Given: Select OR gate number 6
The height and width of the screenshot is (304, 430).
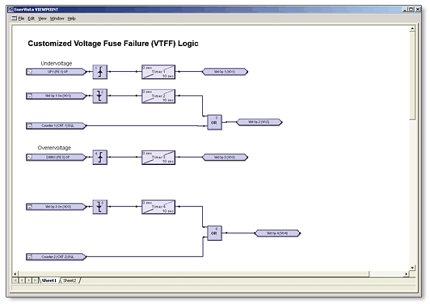Looking at the screenshot, I should point(214,233).
